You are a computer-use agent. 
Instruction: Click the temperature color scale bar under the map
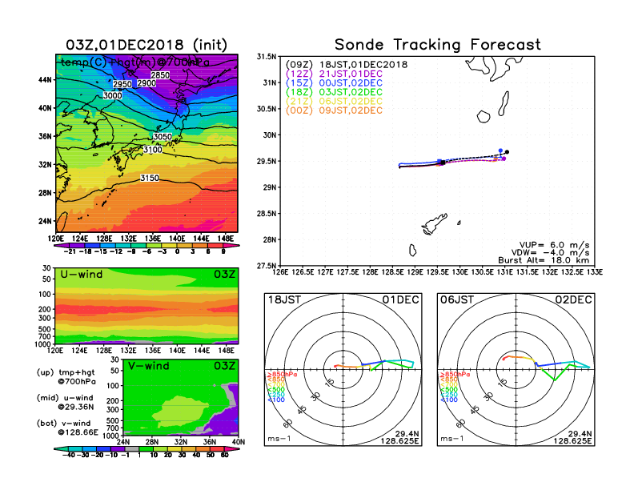click(146, 247)
